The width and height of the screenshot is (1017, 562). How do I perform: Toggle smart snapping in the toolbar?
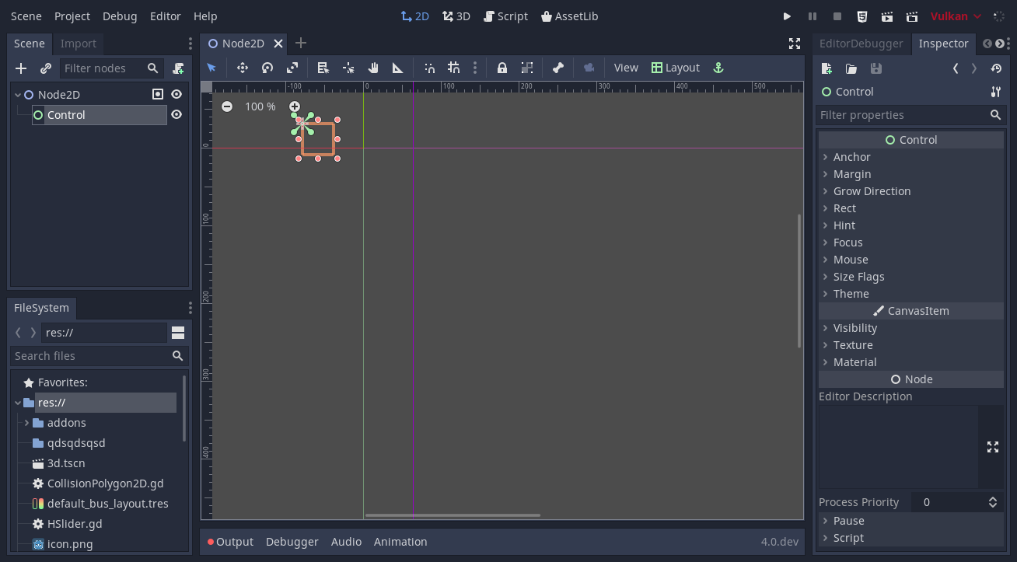click(x=430, y=68)
